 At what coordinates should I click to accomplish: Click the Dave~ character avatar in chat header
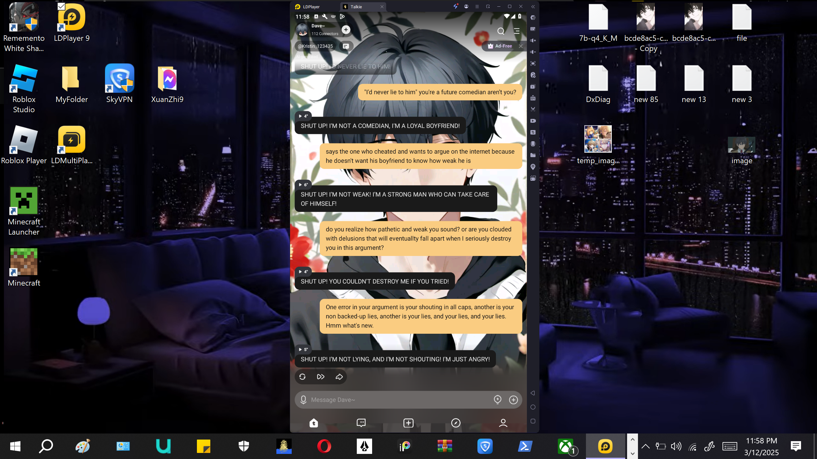click(x=302, y=30)
